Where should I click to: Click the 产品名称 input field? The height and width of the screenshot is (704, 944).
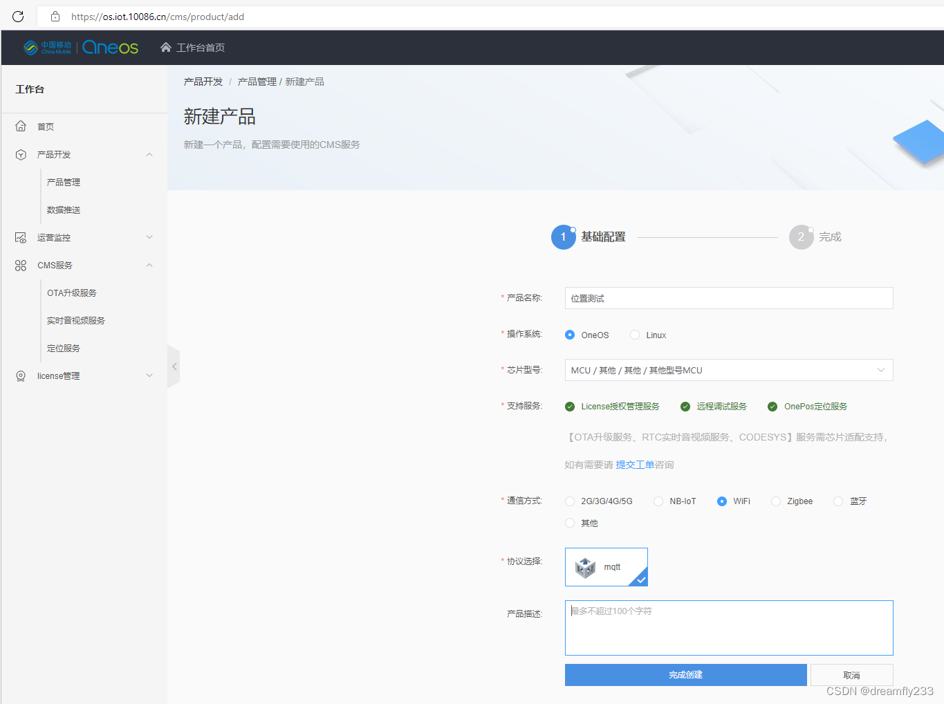(729, 298)
